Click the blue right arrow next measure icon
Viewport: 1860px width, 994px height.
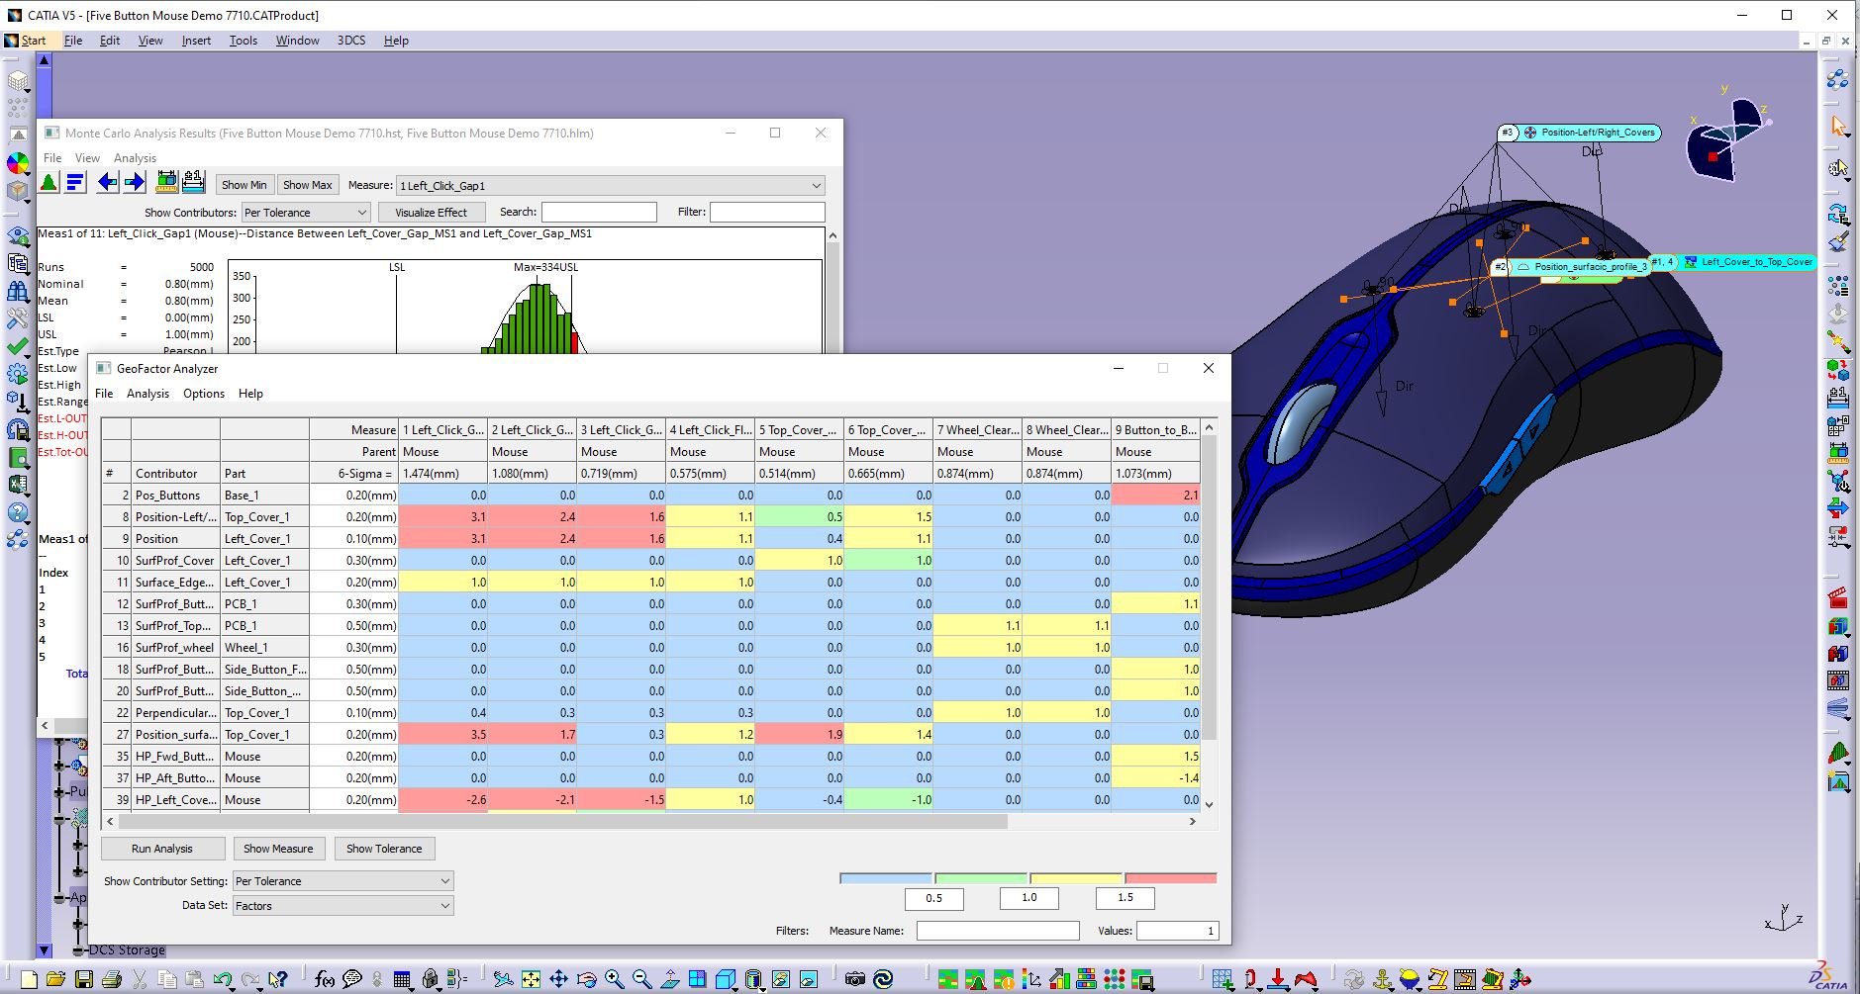point(135,183)
